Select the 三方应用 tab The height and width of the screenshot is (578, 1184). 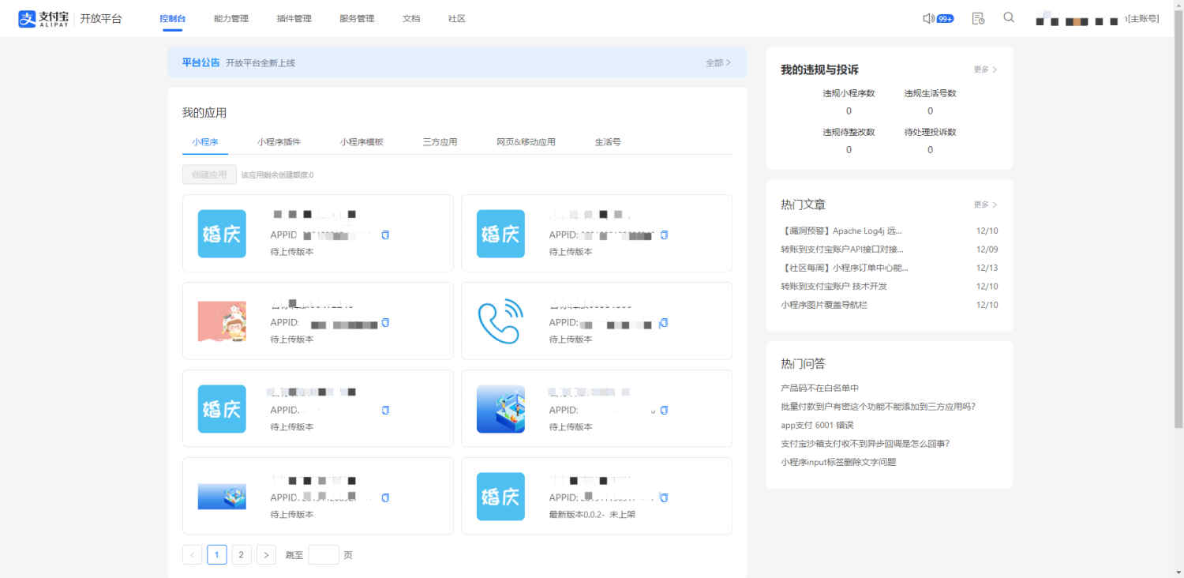440,141
